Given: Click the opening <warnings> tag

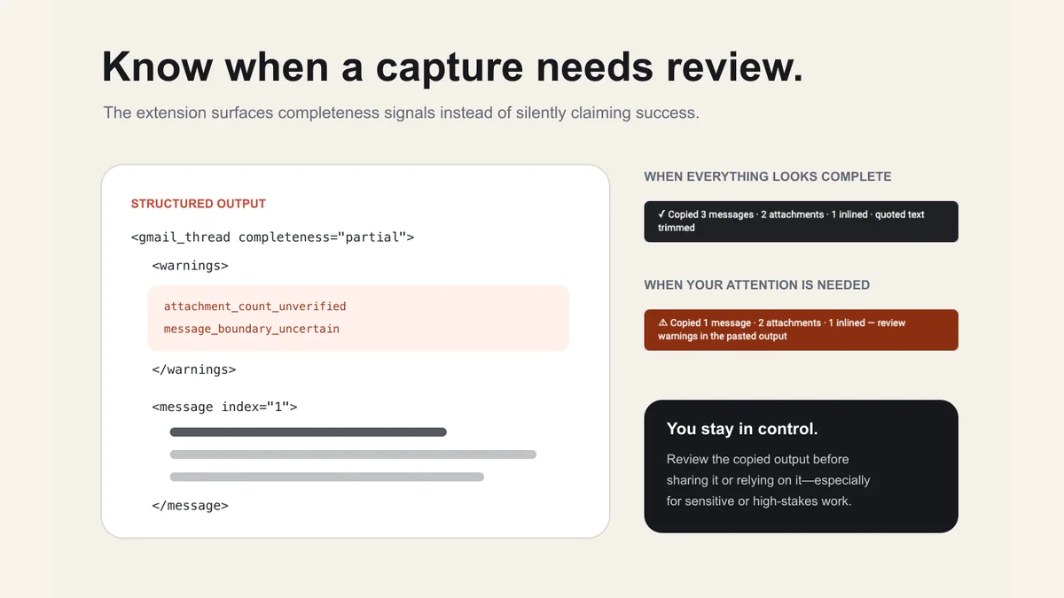Looking at the screenshot, I should click(190, 266).
